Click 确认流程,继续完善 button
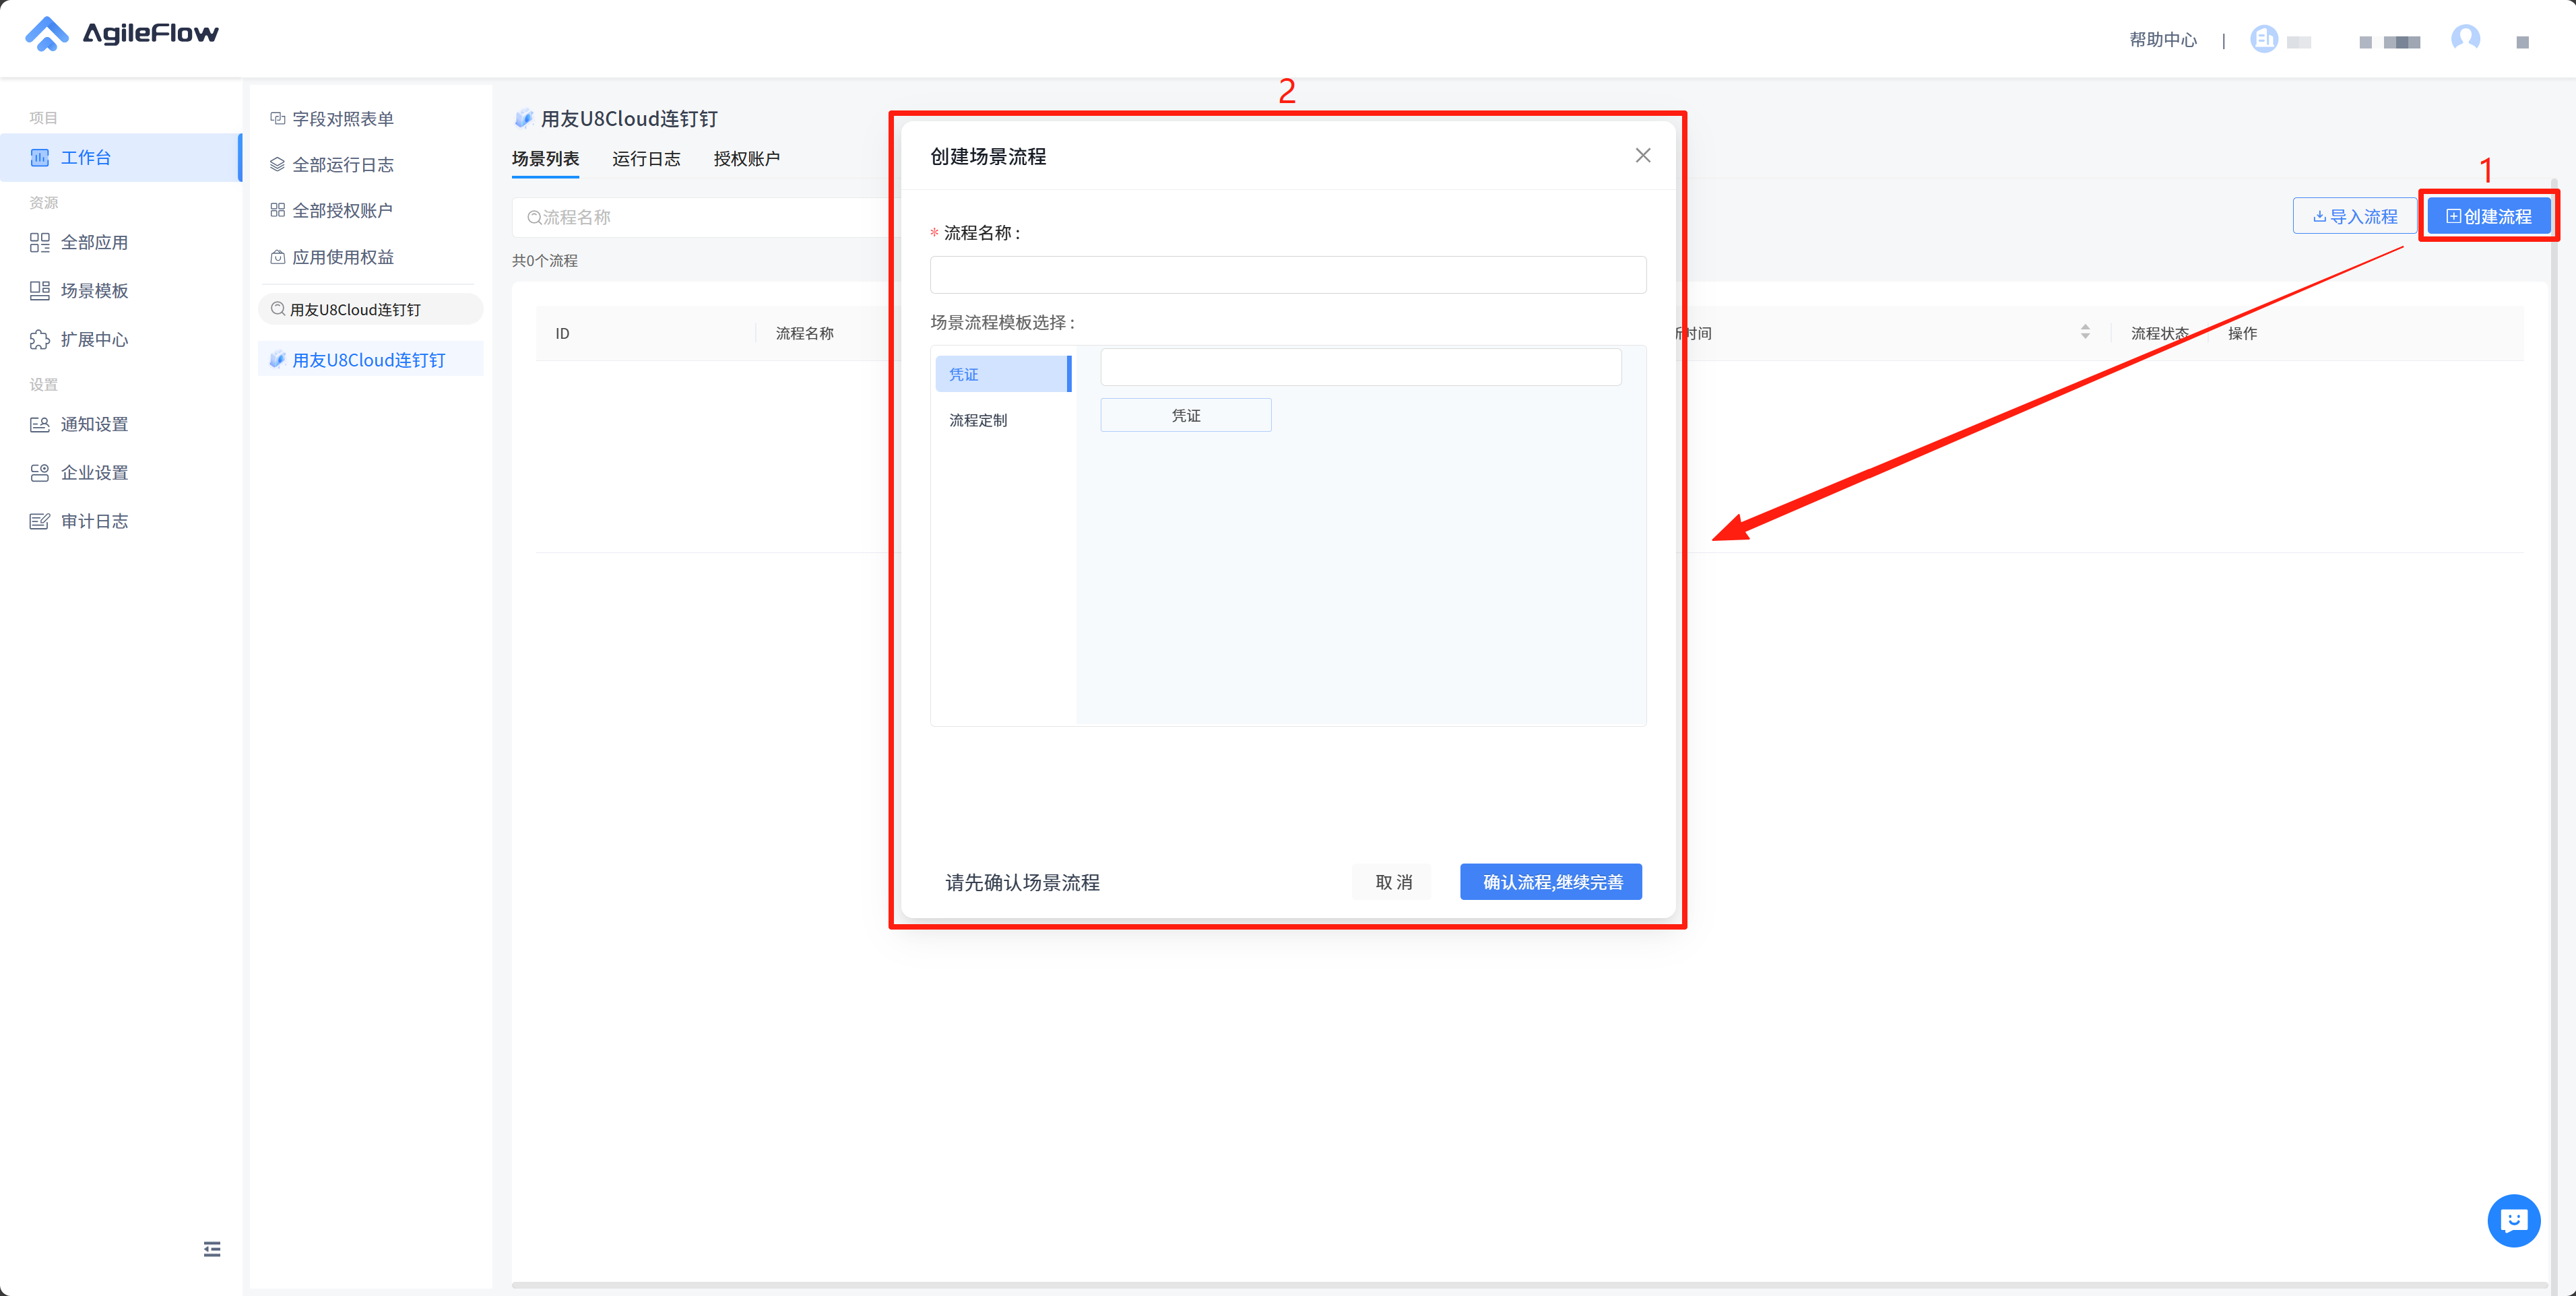 point(1551,882)
